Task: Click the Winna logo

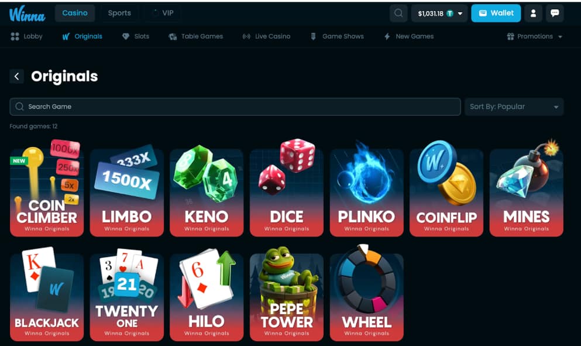Action: coord(27,13)
